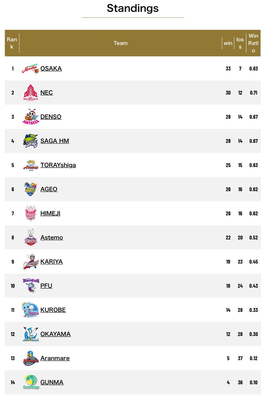Click the Win Ratio column header
The height and width of the screenshot is (396, 266).
pyautogui.click(x=253, y=43)
